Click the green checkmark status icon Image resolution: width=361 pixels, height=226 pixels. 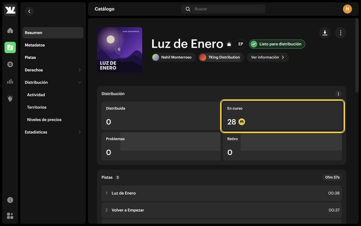pyautogui.click(x=254, y=44)
